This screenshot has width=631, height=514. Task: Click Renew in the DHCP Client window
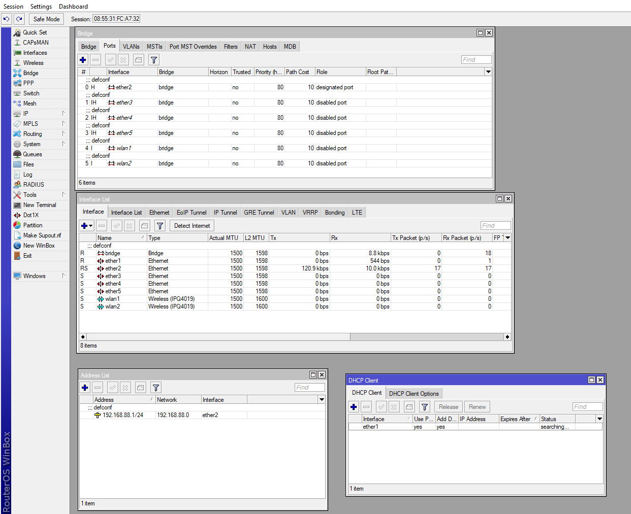tap(477, 406)
